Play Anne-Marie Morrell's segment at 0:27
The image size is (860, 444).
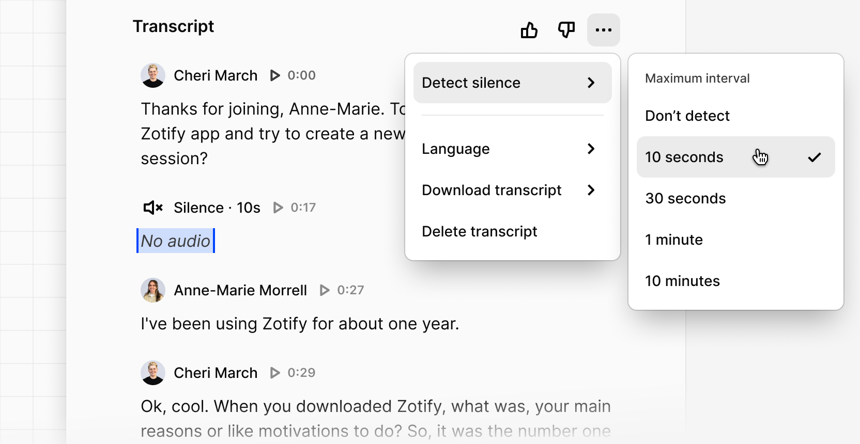pyautogui.click(x=325, y=290)
